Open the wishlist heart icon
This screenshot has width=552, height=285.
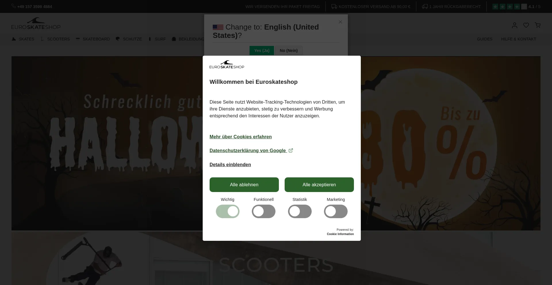point(526,25)
